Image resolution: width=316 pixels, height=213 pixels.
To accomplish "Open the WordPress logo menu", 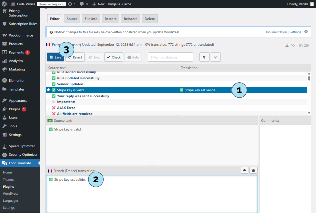I will coord(4,4).
